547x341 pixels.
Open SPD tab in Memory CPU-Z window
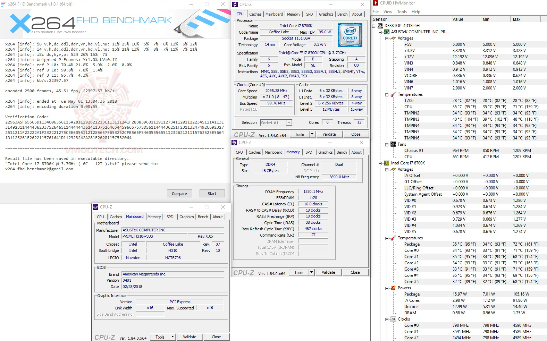point(309,152)
